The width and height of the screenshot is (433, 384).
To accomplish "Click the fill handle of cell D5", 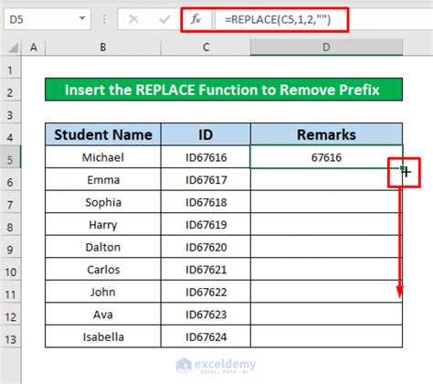I will 403,168.
